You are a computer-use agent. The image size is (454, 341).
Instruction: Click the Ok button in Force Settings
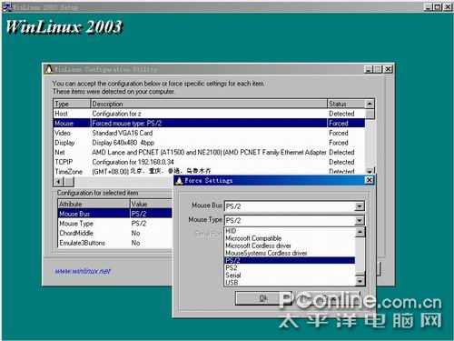tap(263, 298)
